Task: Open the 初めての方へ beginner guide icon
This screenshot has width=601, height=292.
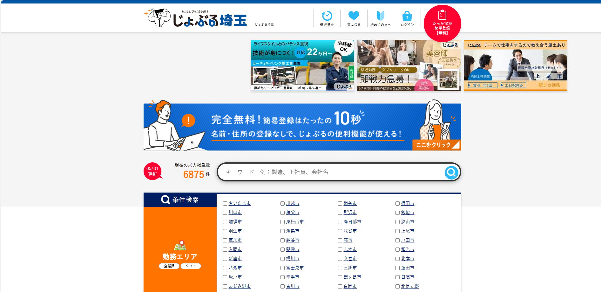Action: tap(380, 16)
